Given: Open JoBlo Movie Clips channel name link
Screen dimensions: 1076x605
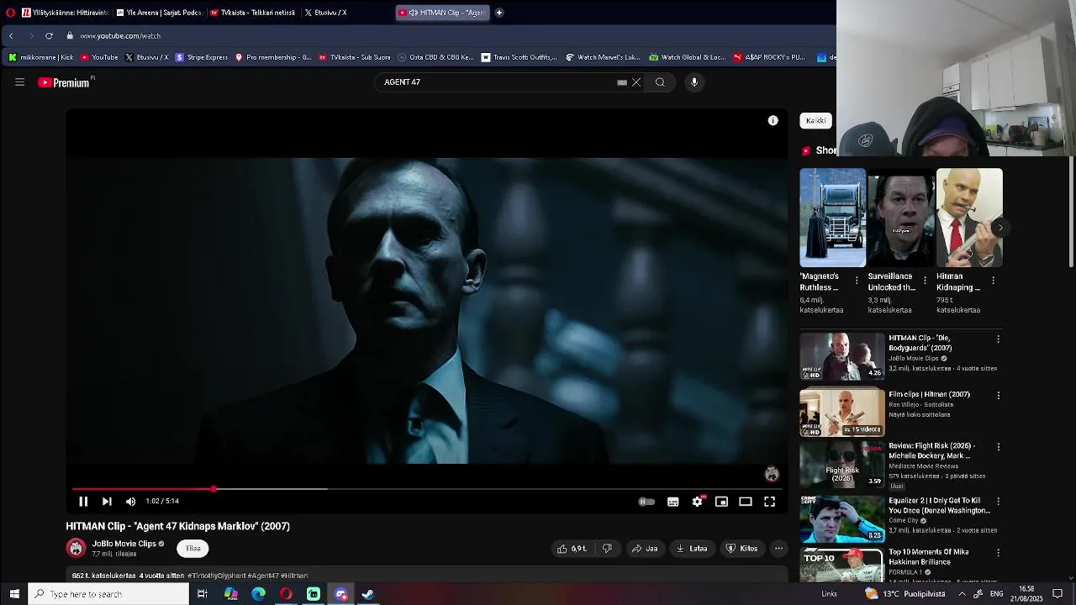Looking at the screenshot, I should pyautogui.click(x=124, y=544).
